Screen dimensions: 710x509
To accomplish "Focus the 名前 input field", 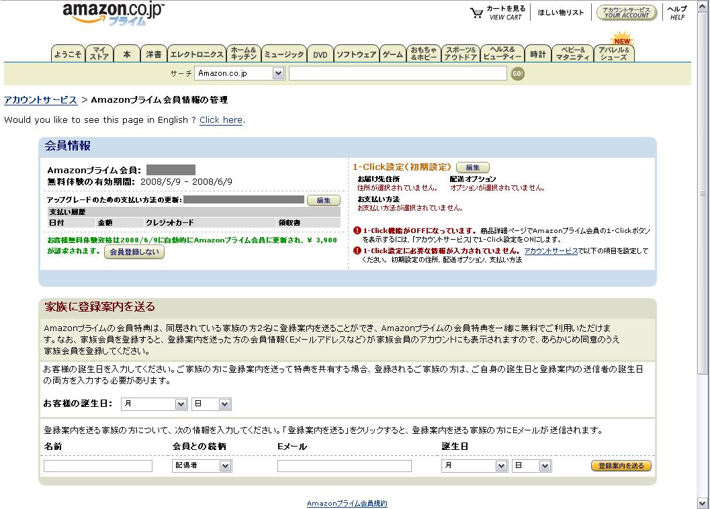I will pos(98,466).
